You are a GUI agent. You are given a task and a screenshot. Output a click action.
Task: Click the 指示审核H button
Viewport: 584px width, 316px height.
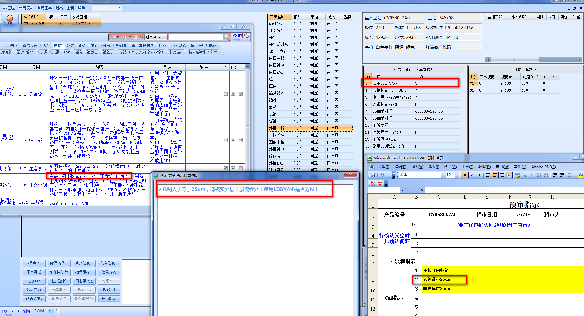click(x=84, y=272)
